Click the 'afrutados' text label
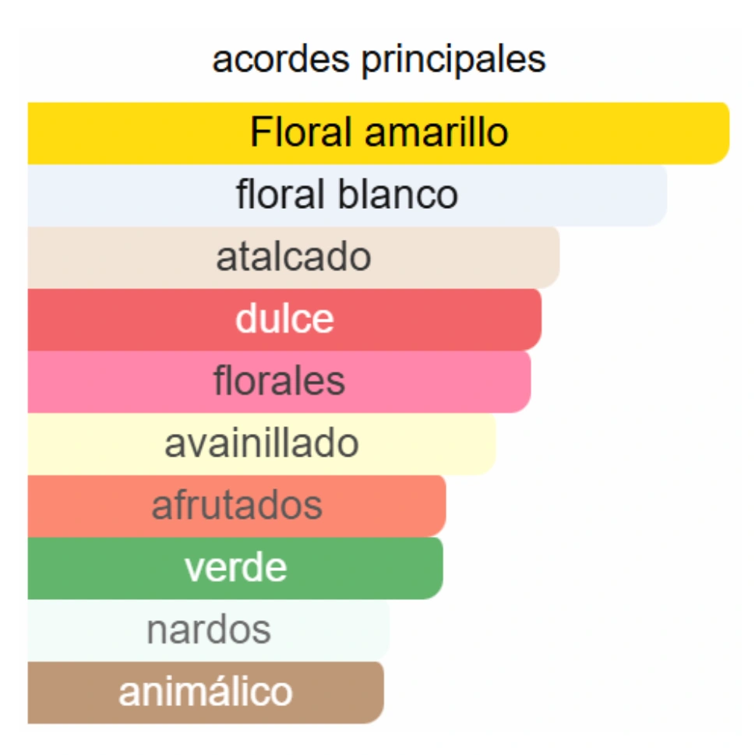 tap(237, 505)
